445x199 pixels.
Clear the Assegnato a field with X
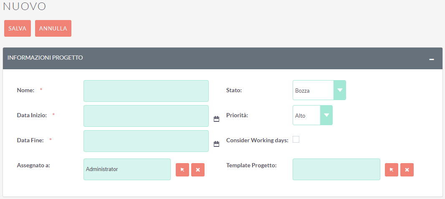click(x=198, y=170)
